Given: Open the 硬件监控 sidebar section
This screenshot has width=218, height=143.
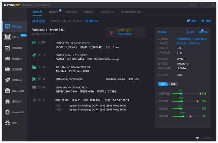Looking at the screenshot, I should [x=14, y=26].
